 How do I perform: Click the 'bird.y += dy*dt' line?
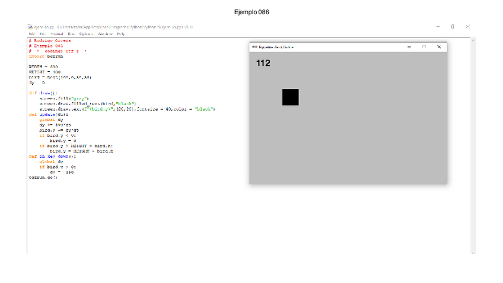pos(59,131)
